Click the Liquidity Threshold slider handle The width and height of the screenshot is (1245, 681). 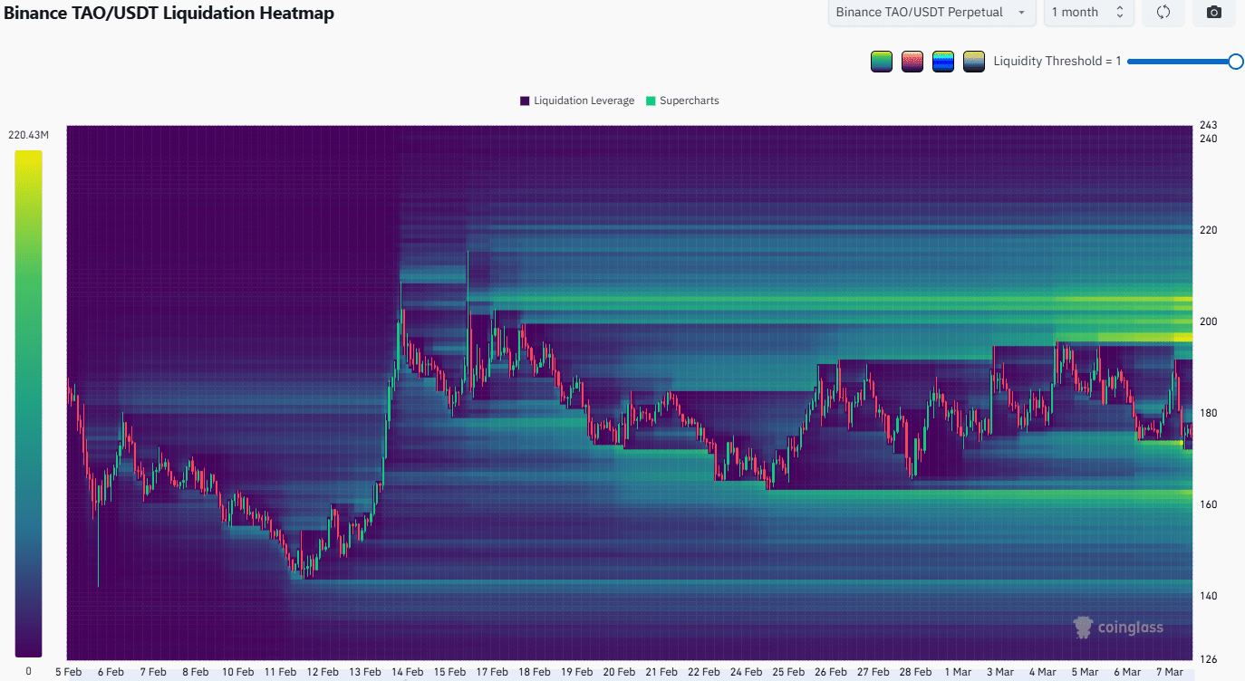[1235, 62]
